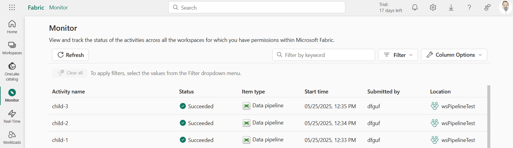Viewport: 513px width, 148px height.
Task: Open the OneLake catalog sidebar icon
Action: coord(12,72)
